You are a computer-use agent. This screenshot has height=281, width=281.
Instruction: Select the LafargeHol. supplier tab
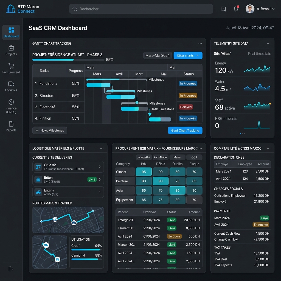pos(144,157)
